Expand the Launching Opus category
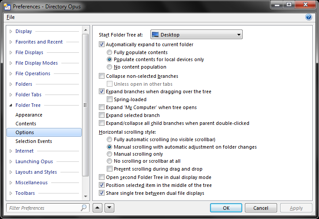319x219 pixels. 11,162
